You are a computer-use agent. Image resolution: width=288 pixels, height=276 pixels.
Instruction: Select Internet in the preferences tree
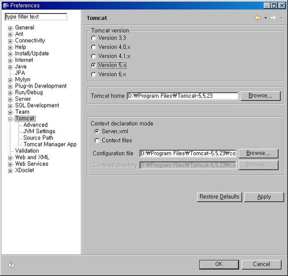24,60
